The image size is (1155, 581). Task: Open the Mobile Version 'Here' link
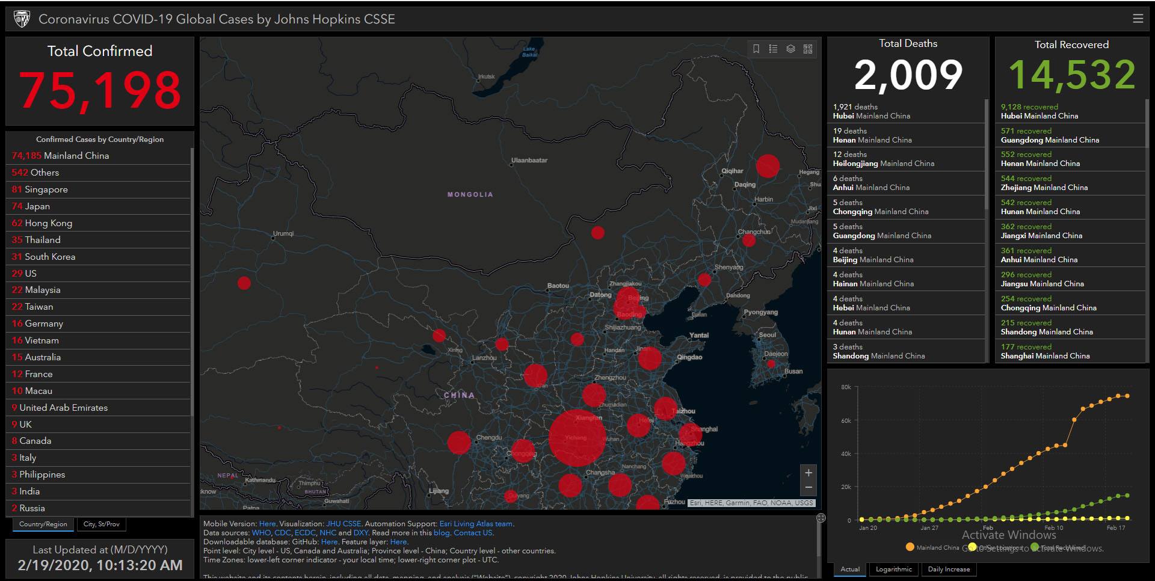[267, 524]
